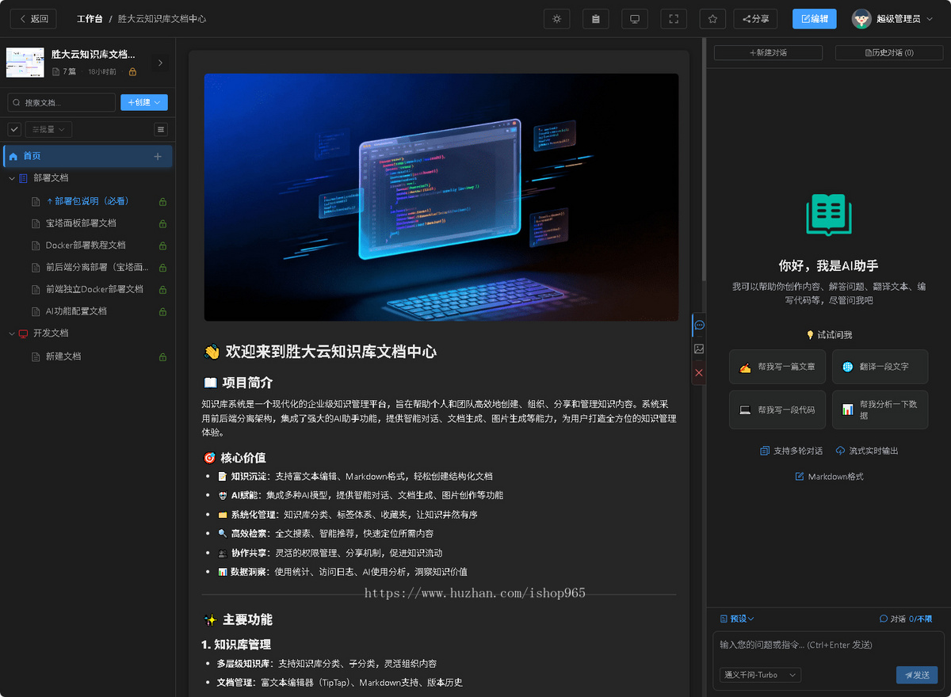Open the 预设 presets dropdown

[x=737, y=619]
